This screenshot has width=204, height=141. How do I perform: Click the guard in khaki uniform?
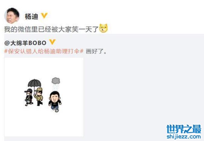pyautogui.click(x=39, y=97)
